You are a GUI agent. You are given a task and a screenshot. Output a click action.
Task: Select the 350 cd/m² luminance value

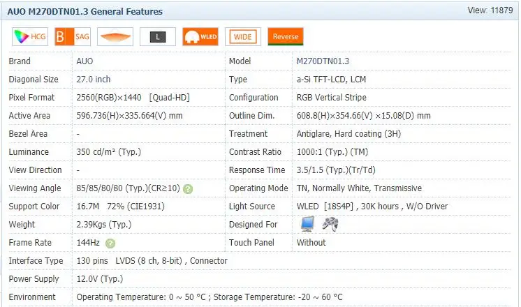pos(109,152)
